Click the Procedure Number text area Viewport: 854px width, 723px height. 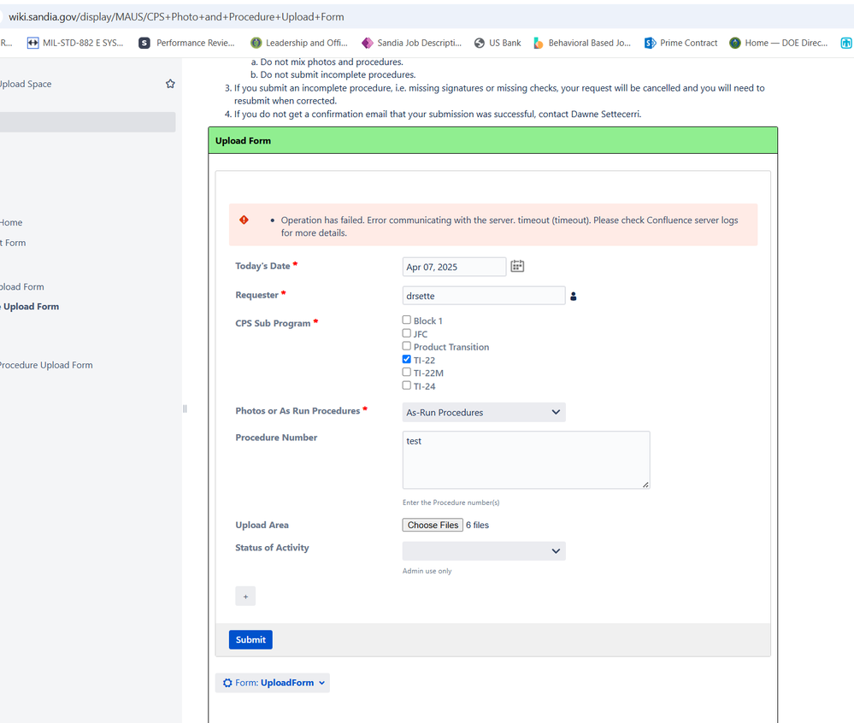[526, 460]
